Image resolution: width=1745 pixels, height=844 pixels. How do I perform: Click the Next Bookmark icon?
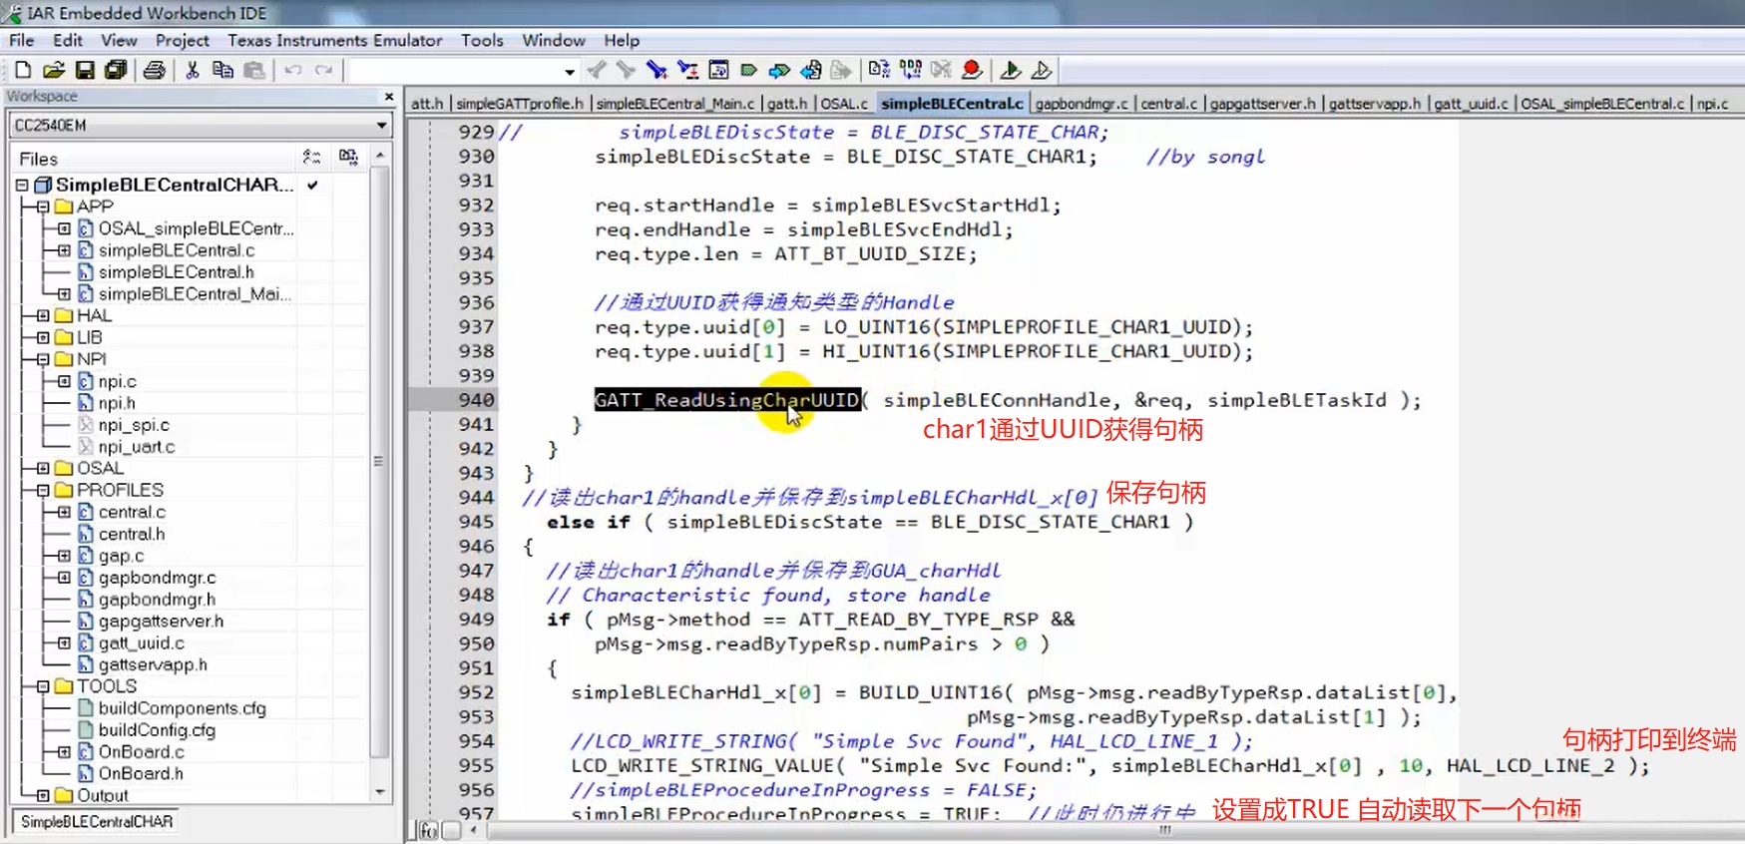[779, 70]
